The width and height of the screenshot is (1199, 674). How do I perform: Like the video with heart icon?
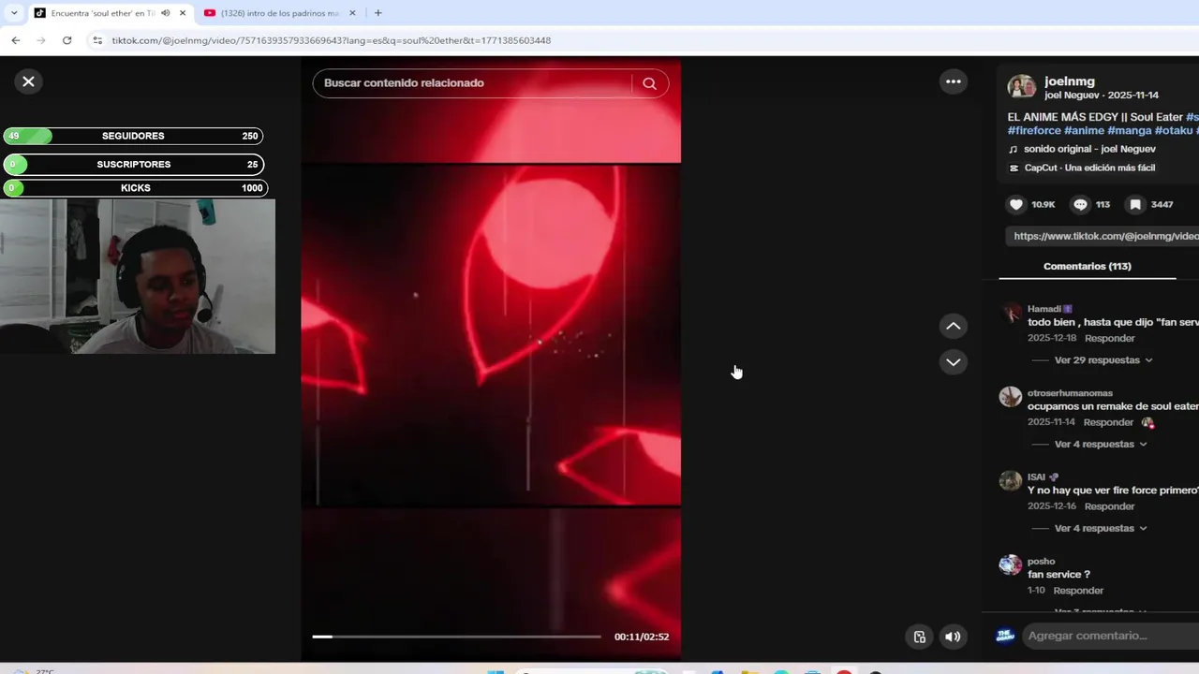(x=1016, y=204)
